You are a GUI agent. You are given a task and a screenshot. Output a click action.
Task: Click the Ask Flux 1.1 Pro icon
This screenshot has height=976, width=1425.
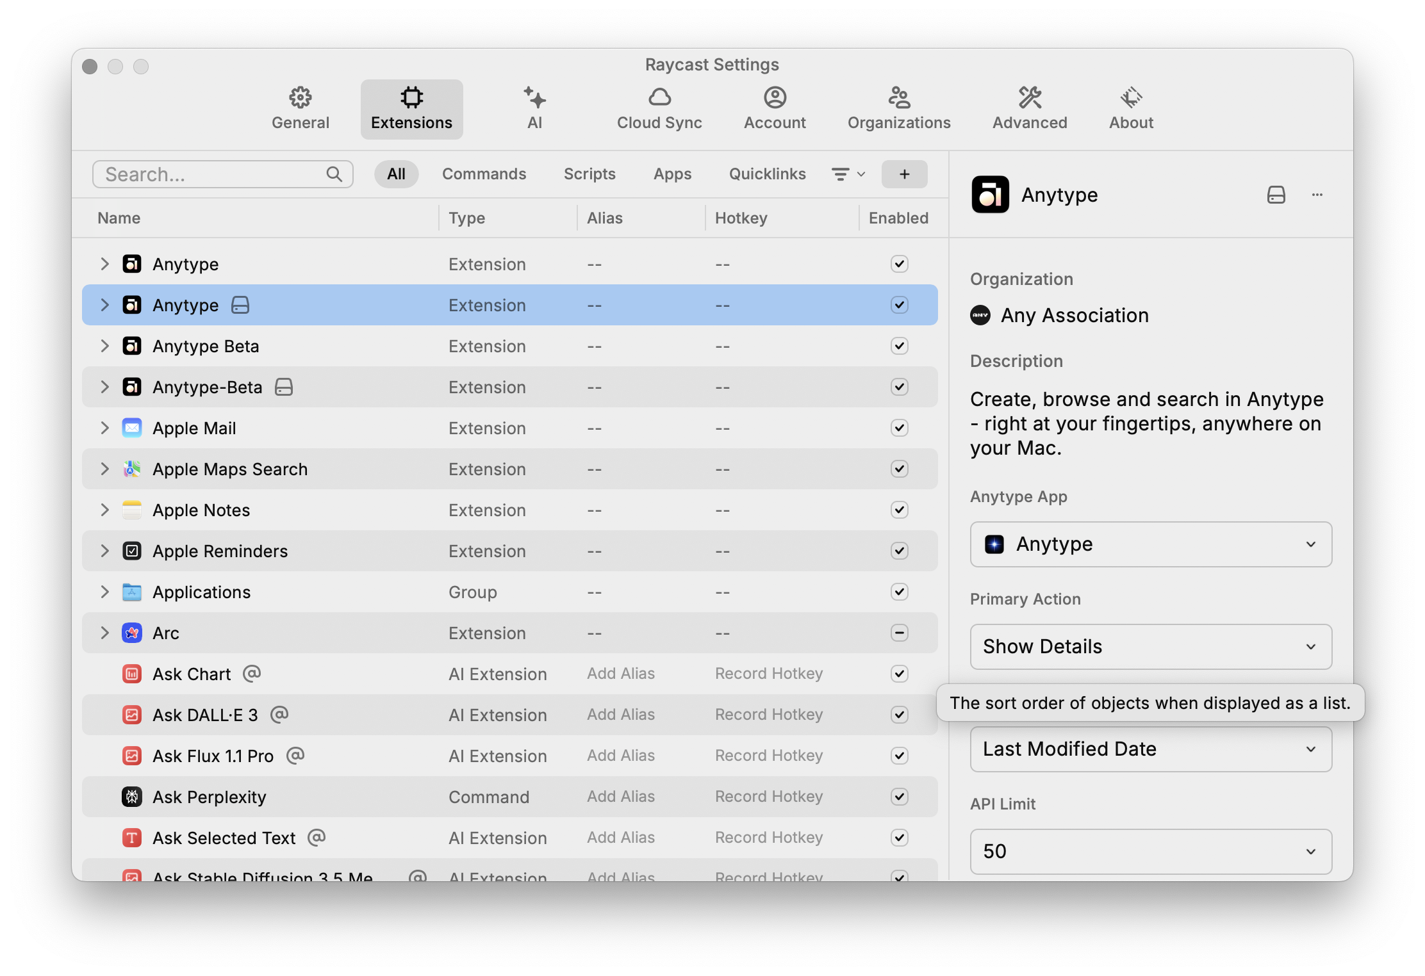131,756
